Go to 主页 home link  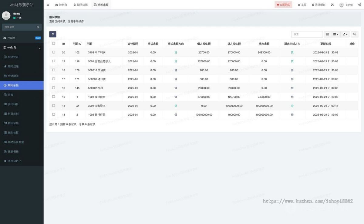[302, 5]
